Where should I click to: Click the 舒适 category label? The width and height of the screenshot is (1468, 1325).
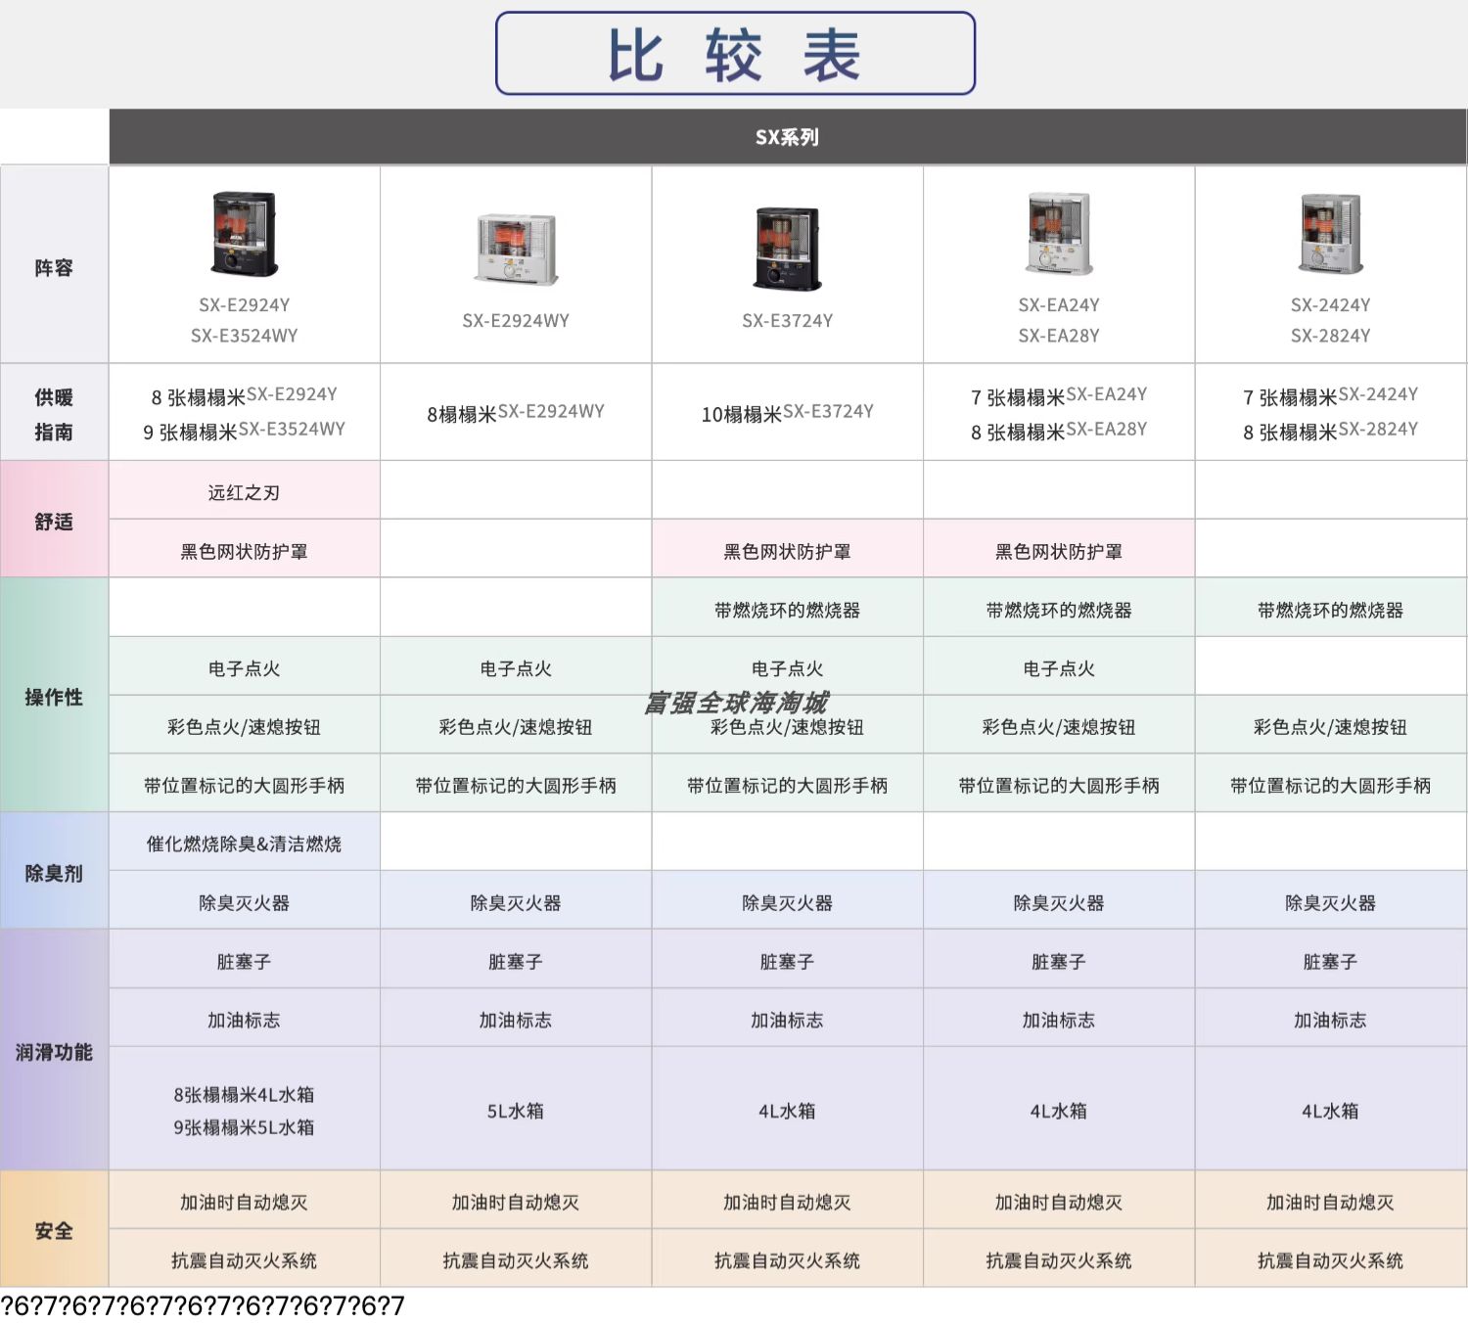pos(54,522)
